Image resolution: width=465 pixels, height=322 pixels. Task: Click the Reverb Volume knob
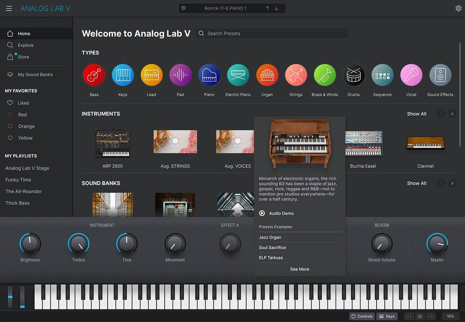click(x=382, y=244)
